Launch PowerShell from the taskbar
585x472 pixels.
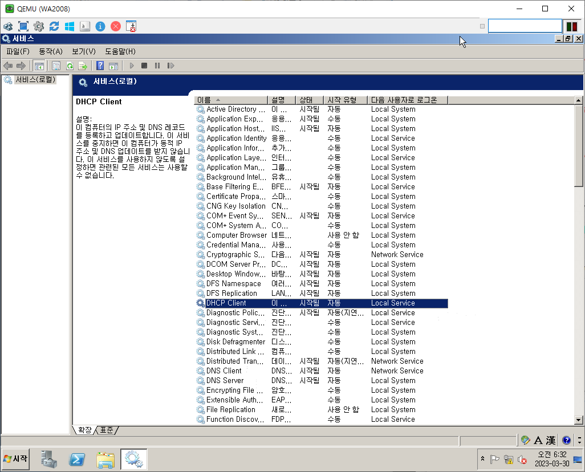click(77, 459)
